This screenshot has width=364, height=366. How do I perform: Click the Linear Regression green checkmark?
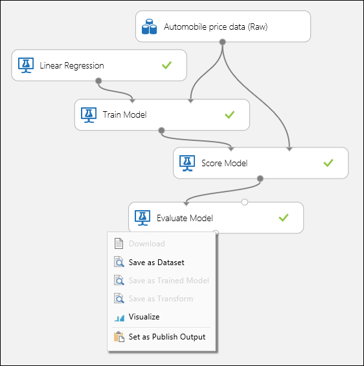click(166, 65)
